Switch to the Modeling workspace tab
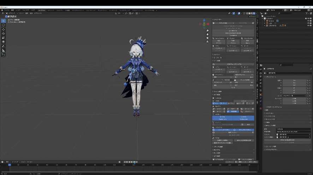Screen dimensions: 313x175 [x=51, y=10]
